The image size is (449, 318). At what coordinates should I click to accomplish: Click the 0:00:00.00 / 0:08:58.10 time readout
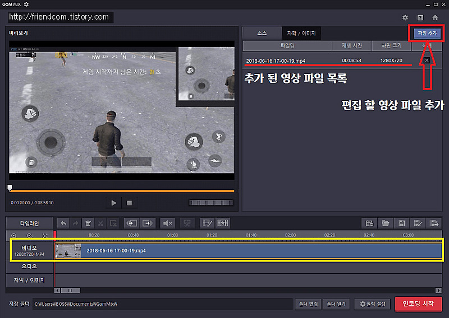click(32, 203)
